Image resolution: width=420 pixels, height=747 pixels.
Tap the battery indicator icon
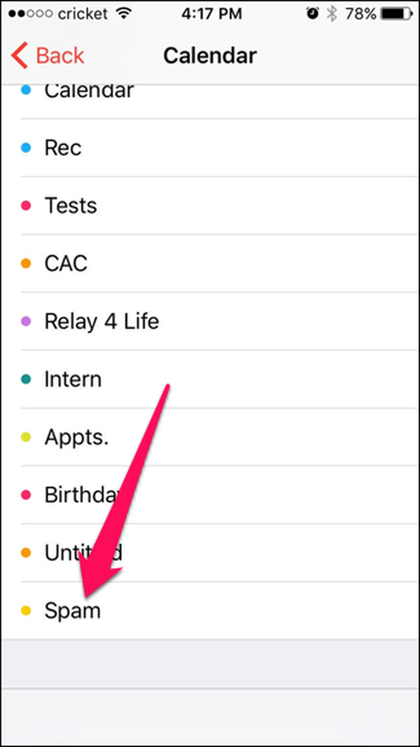click(x=396, y=14)
